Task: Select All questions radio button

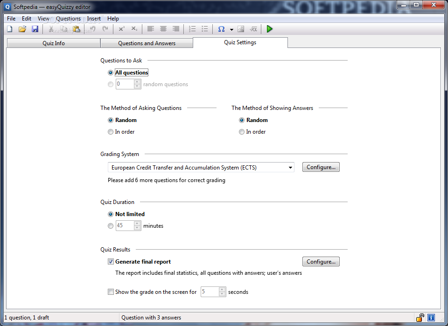Action: [110, 73]
